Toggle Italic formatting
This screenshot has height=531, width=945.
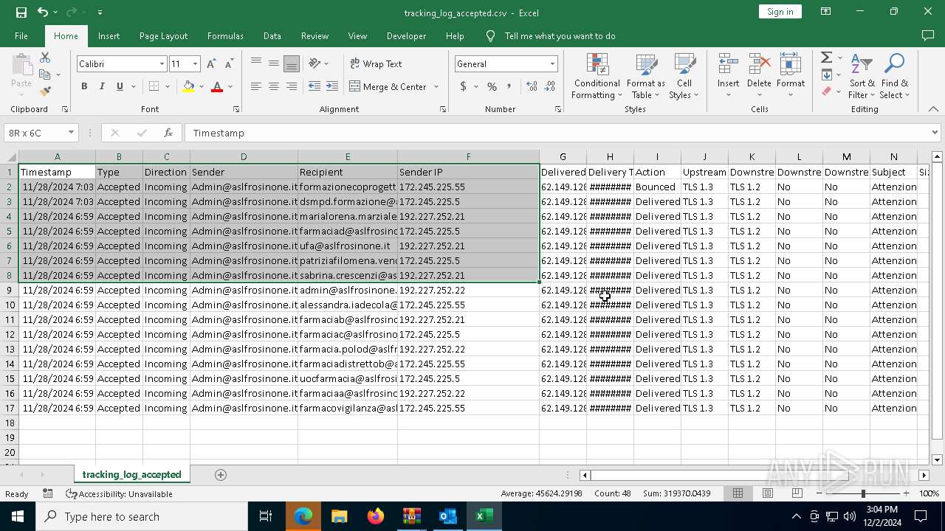point(102,86)
